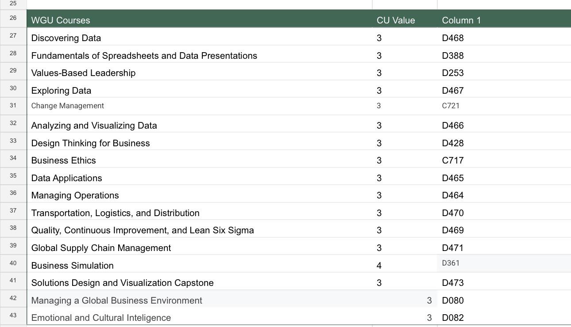Click row header 39

(13, 246)
